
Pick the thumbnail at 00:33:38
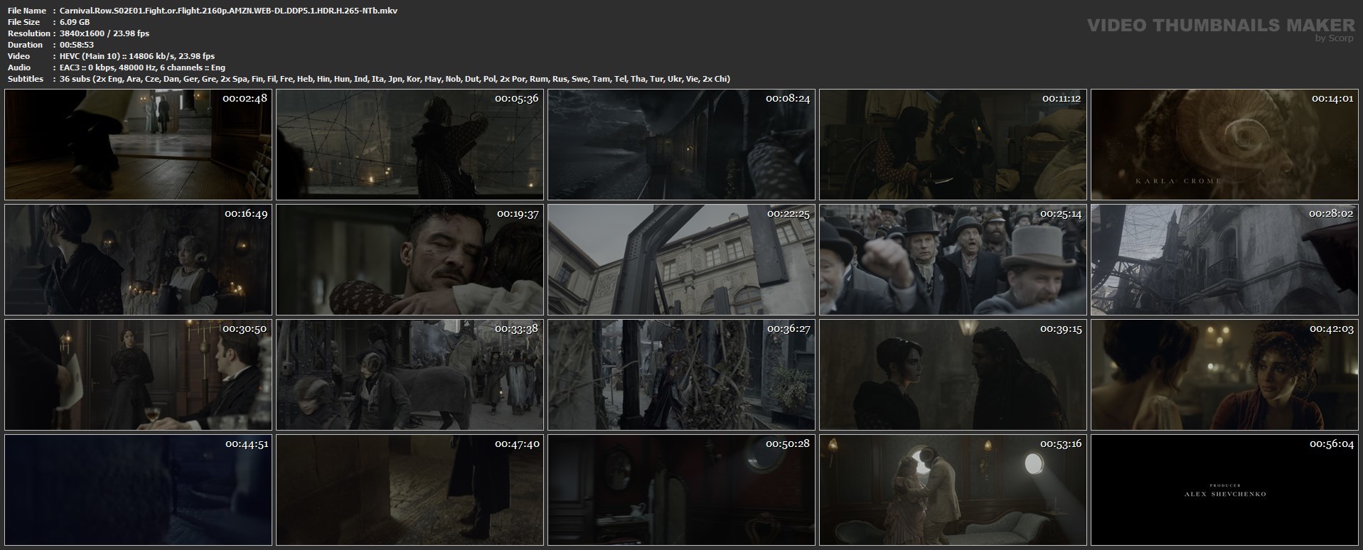[x=410, y=374]
